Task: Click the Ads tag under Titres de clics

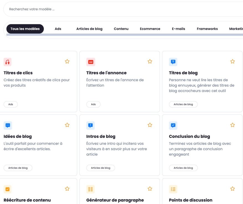Action: [11, 104]
